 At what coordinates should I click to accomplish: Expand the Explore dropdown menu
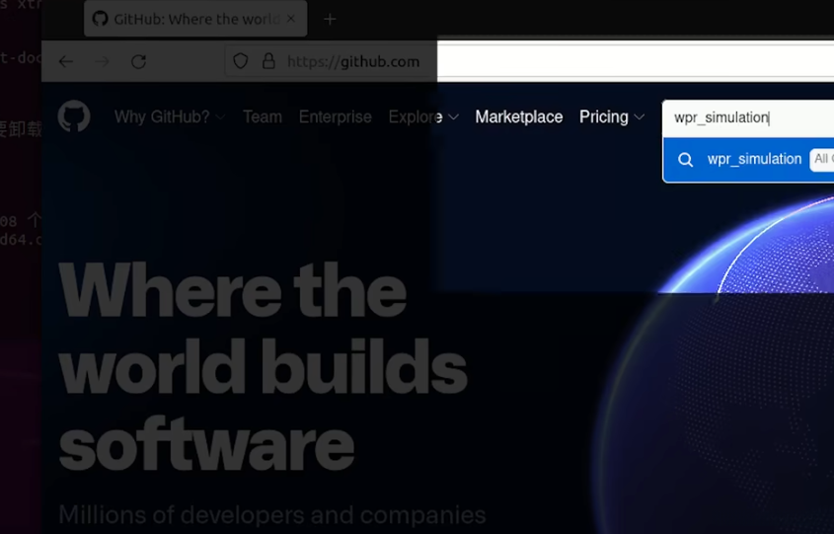tap(423, 117)
